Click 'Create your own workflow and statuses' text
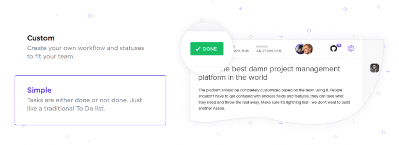 [x=85, y=48]
